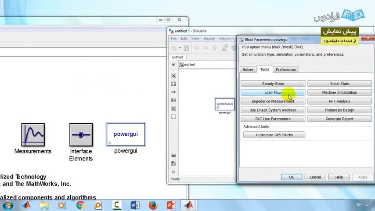This screenshot has width=375, height=211.
Task: Click the active MATLAB Simulink taskbar button
Action: coord(188,205)
